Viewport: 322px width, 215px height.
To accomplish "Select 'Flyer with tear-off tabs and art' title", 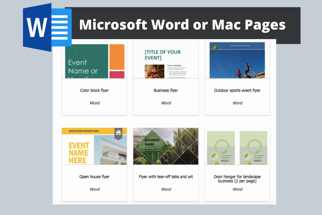I will click(x=166, y=177).
